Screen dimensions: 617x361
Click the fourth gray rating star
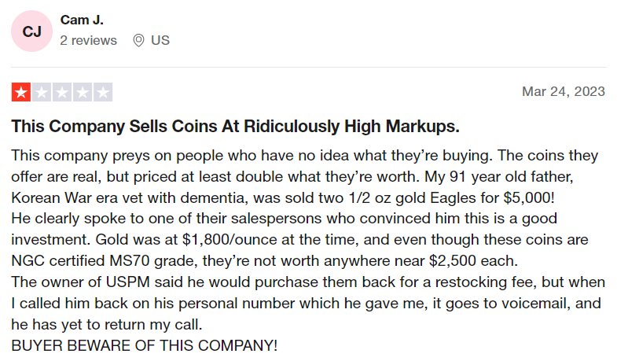coord(83,92)
